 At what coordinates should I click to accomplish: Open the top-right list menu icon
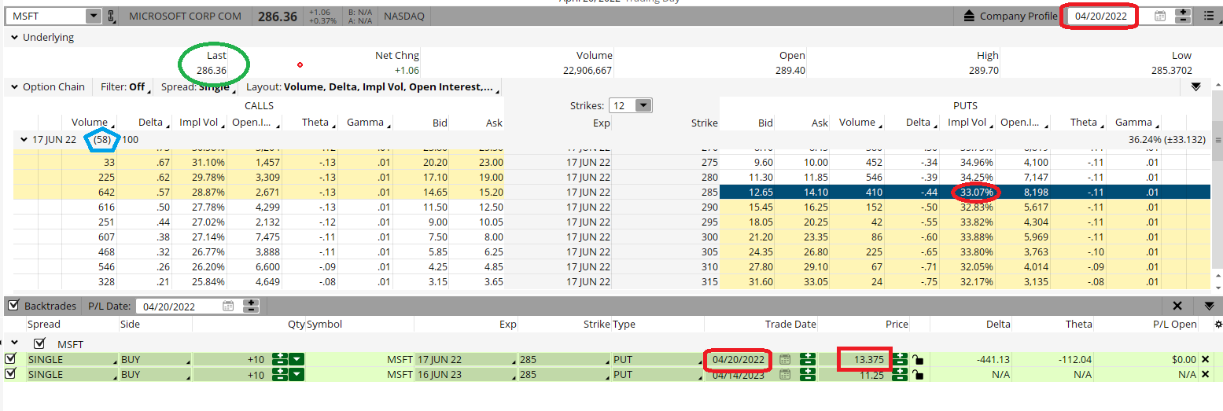click(1209, 16)
